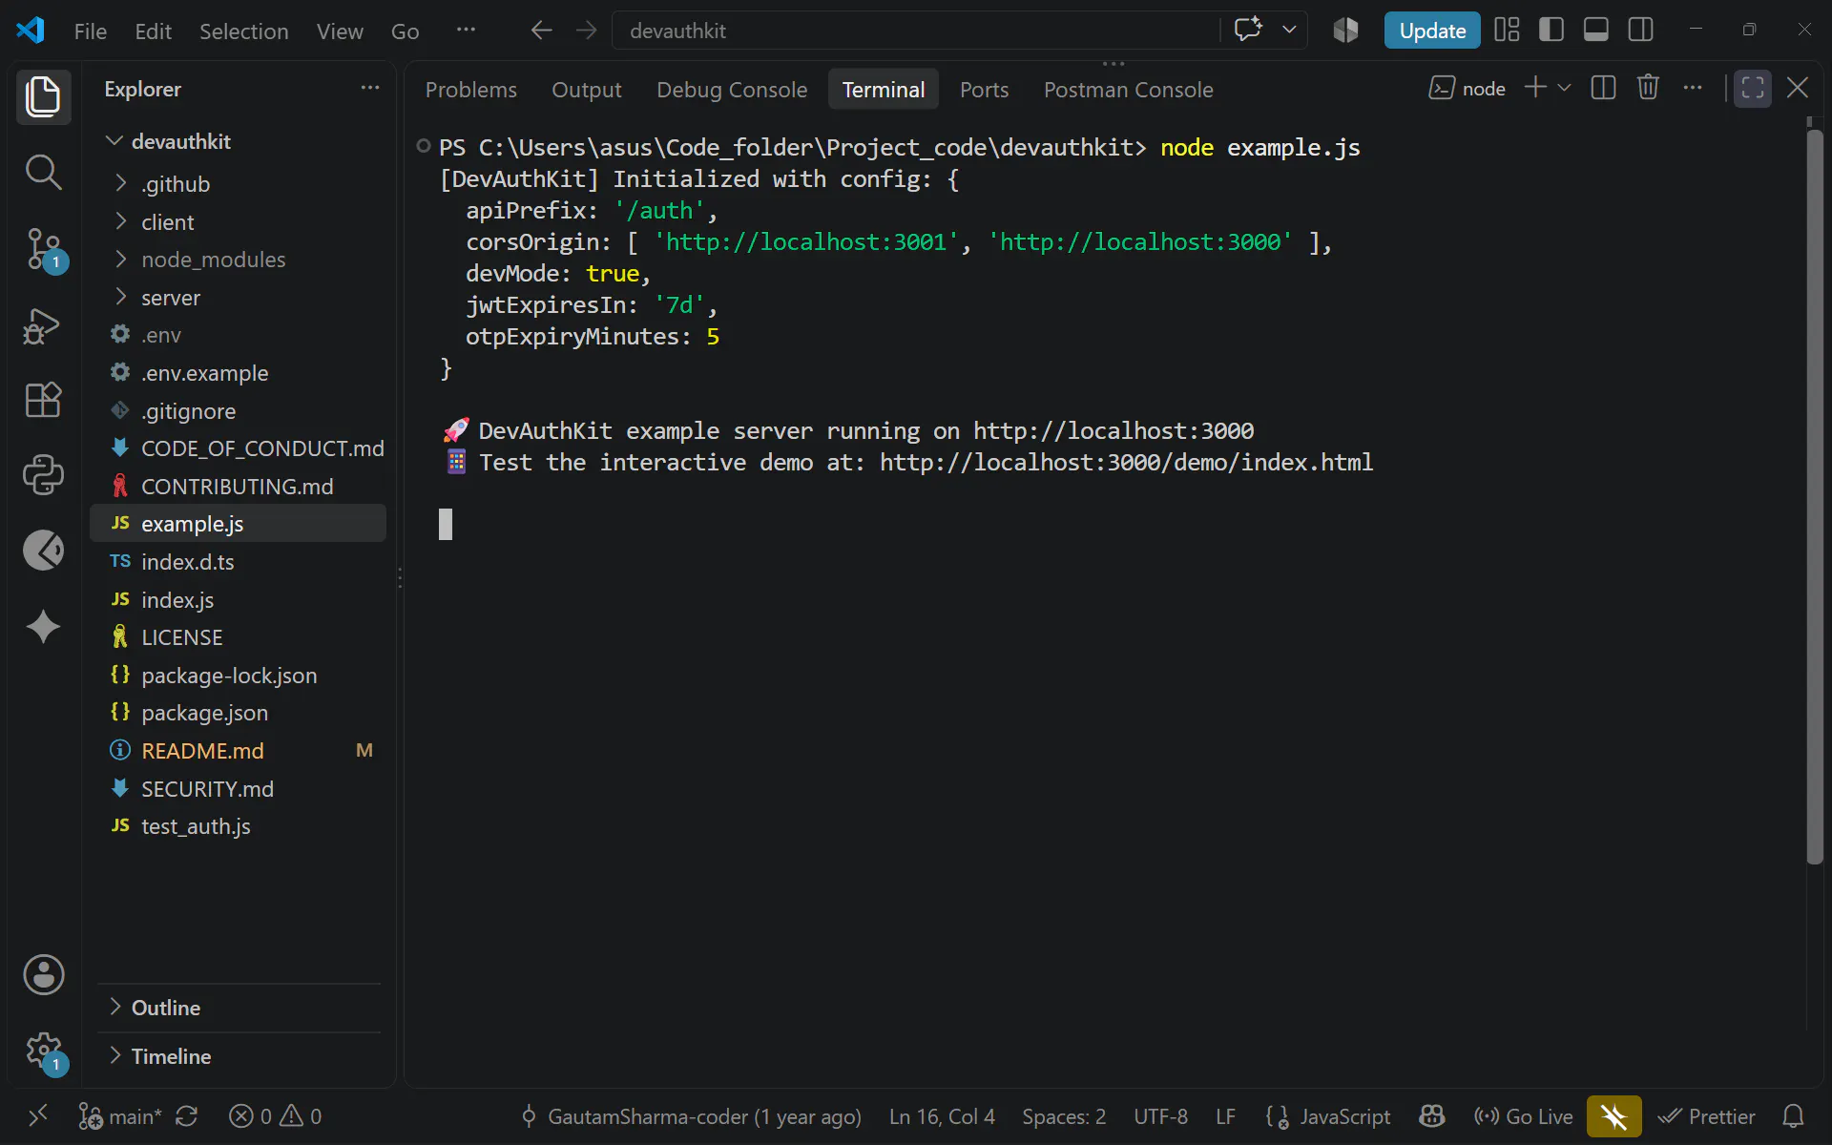
Task: Switch to the Debug Console tab
Action: pos(732,90)
